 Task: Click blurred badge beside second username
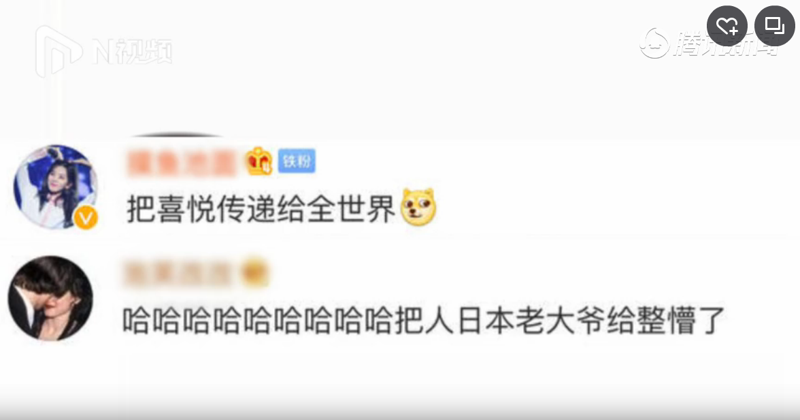[254, 274]
